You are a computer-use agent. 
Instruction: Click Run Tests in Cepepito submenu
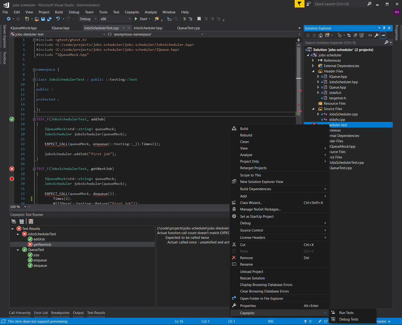[353, 313]
